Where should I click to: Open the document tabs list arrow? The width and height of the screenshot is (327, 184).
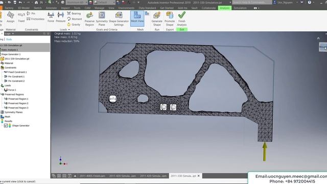(75, 176)
